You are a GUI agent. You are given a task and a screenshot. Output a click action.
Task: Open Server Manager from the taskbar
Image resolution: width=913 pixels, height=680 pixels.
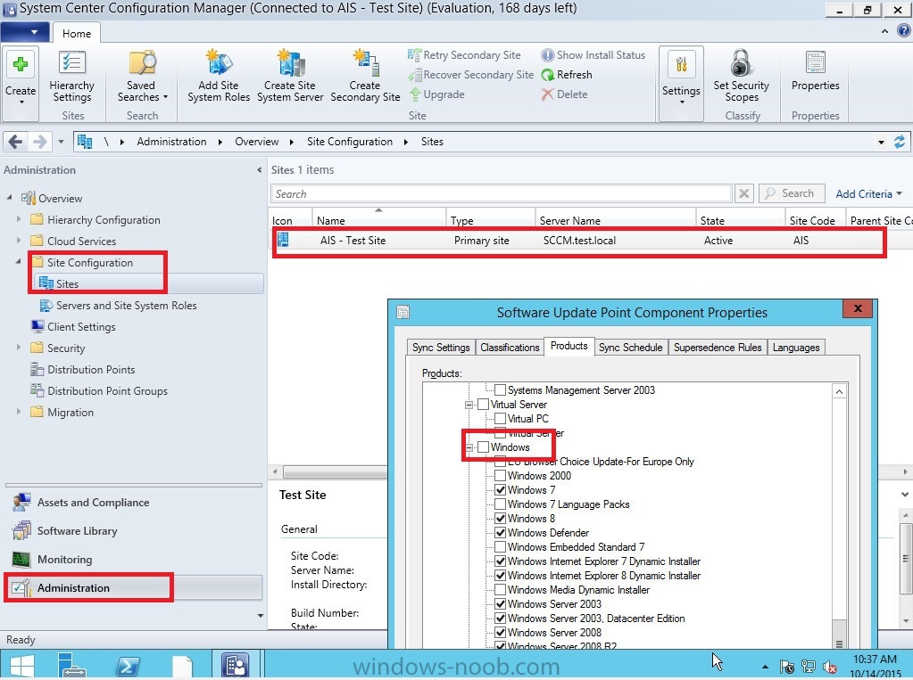(73, 666)
